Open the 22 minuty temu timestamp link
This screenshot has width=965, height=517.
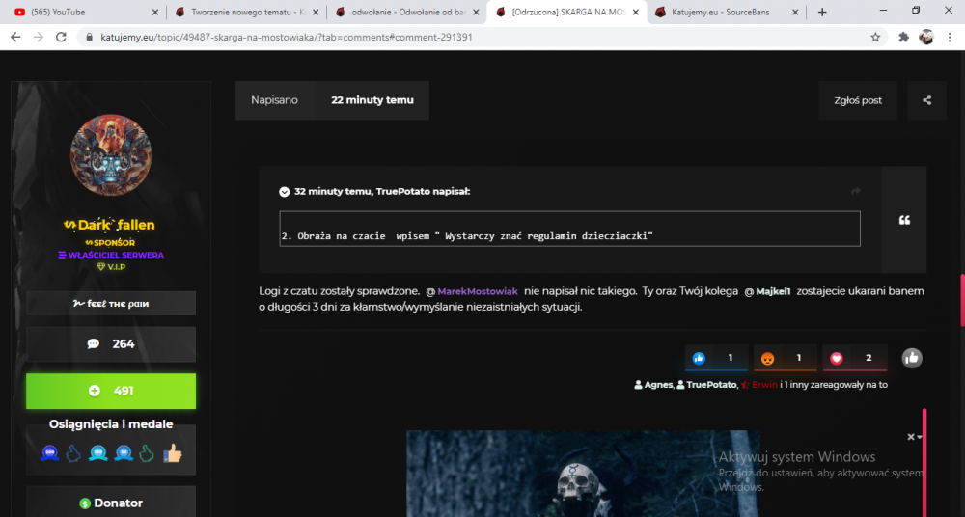(x=372, y=100)
